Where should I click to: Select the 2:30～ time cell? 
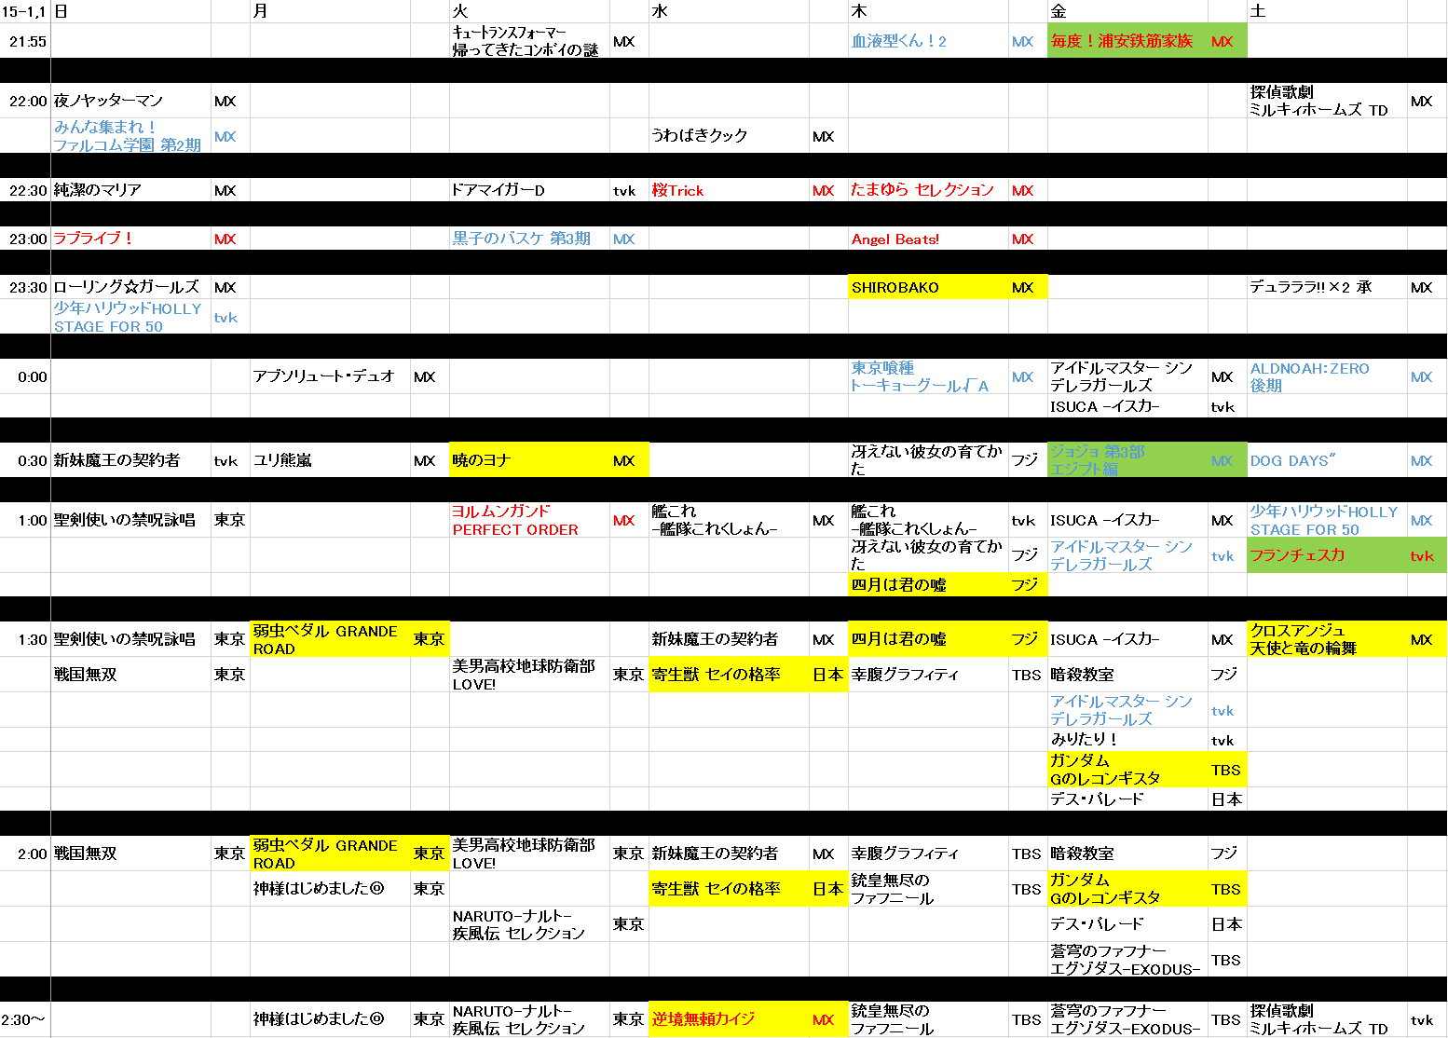point(25,1019)
